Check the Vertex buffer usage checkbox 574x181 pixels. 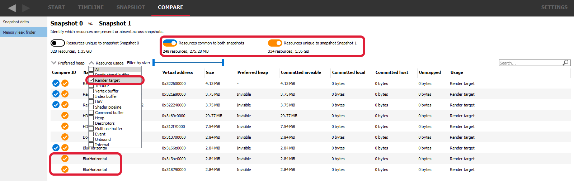(x=91, y=91)
